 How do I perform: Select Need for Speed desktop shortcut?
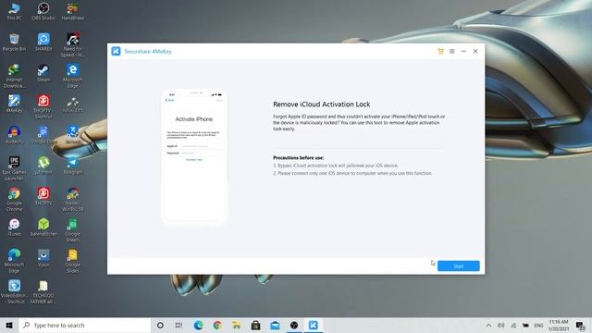point(72,45)
